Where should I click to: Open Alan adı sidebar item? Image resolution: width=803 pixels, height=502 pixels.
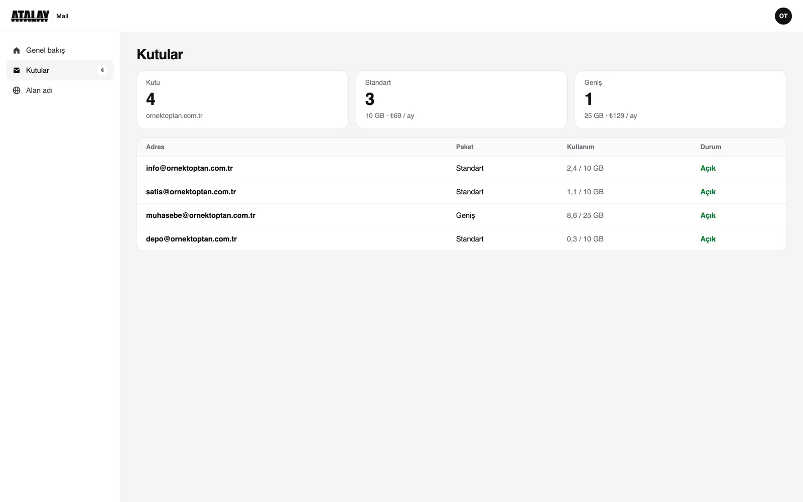pyautogui.click(x=60, y=90)
